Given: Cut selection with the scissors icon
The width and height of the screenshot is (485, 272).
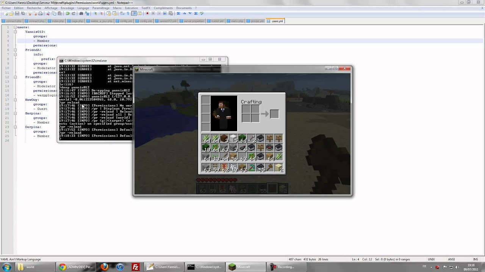Looking at the screenshot, I should [x=48, y=14].
